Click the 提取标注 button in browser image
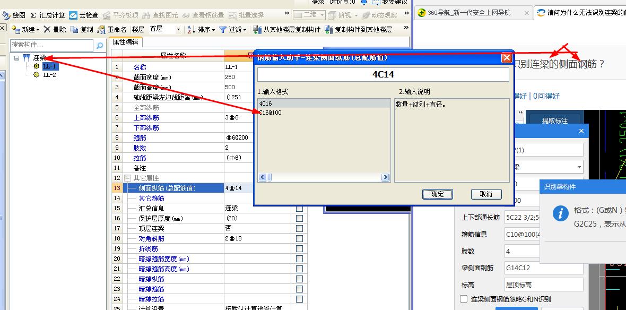 coord(555,120)
